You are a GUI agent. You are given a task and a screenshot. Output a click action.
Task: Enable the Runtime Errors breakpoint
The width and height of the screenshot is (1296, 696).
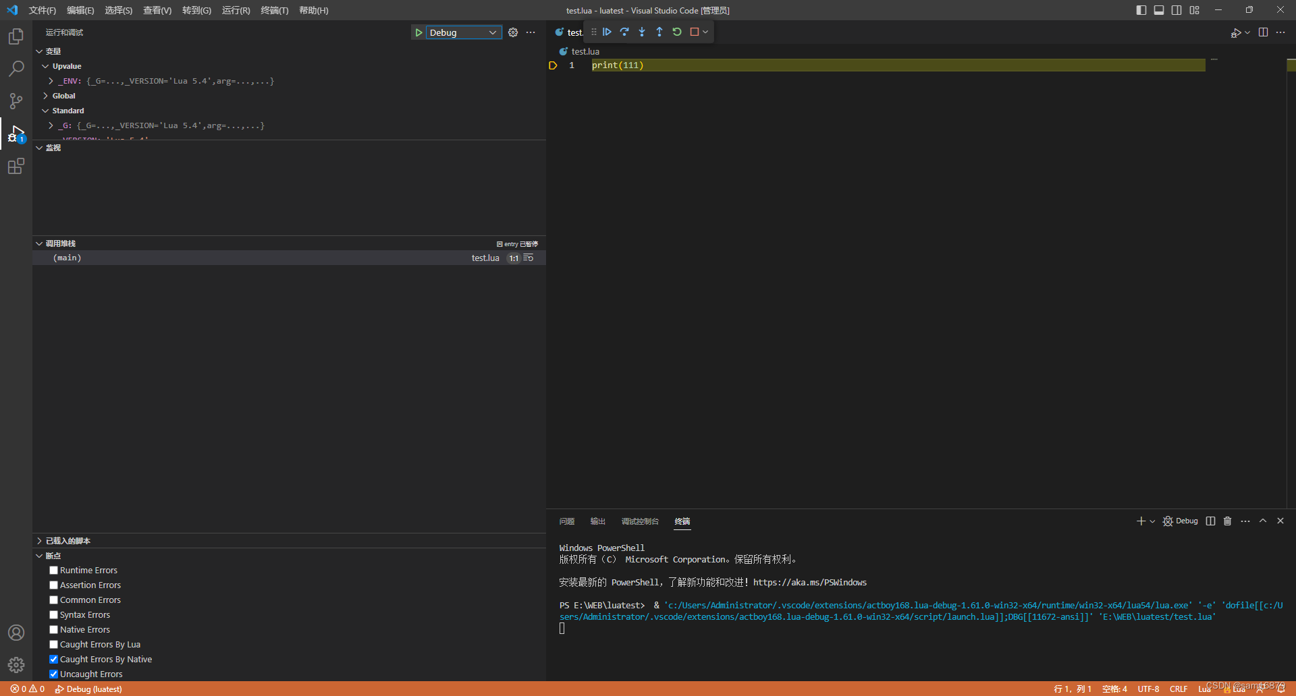tap(53, 570)
